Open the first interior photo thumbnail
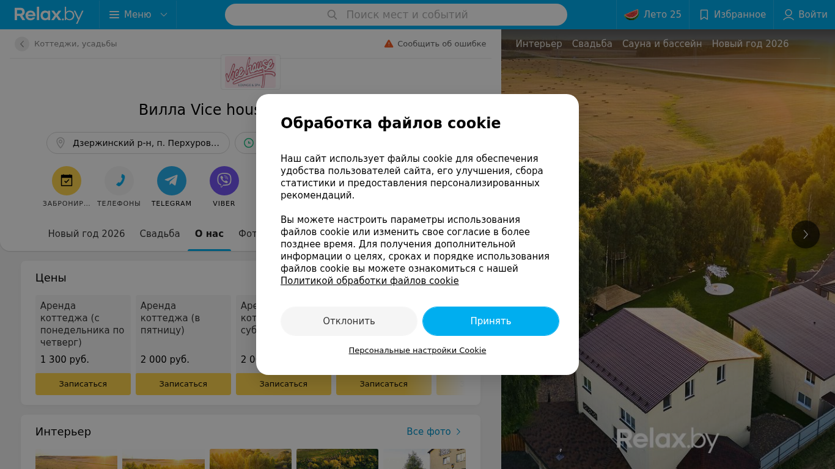 coord(76,459)
